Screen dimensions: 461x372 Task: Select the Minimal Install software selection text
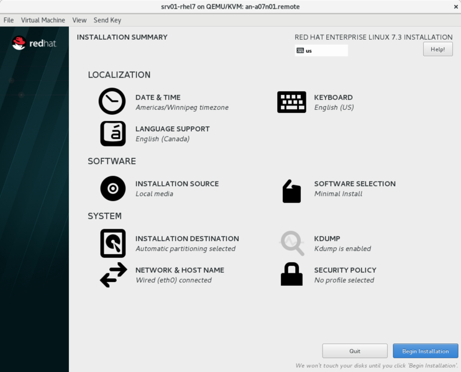pos(338,194)
